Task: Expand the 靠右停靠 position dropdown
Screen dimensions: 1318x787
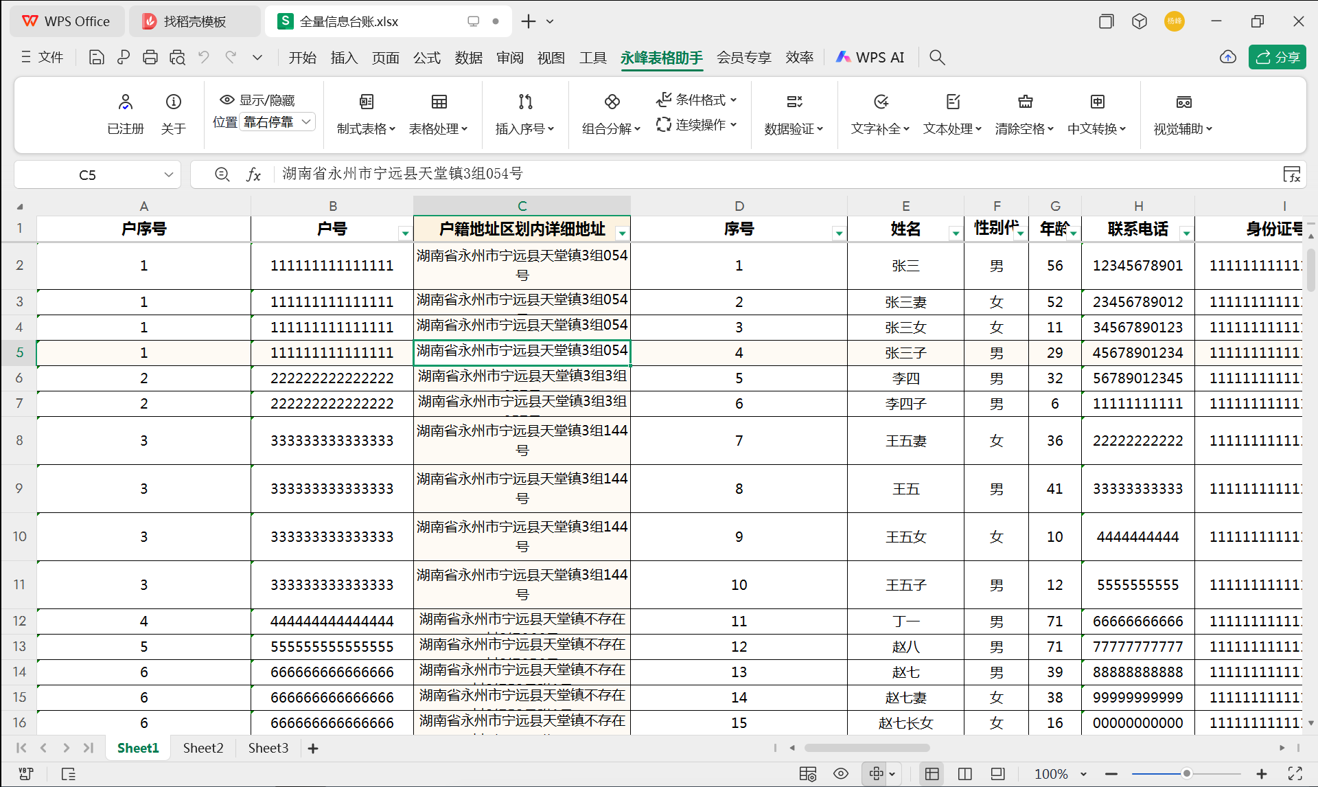Action: [307, 122]
